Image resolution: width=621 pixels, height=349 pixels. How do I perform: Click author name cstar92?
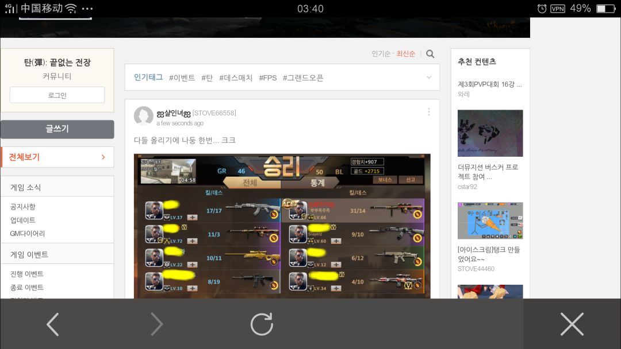pyautogui.click(x=467, y=187)
